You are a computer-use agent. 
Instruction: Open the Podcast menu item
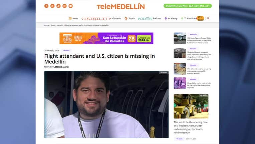(150, 19)
